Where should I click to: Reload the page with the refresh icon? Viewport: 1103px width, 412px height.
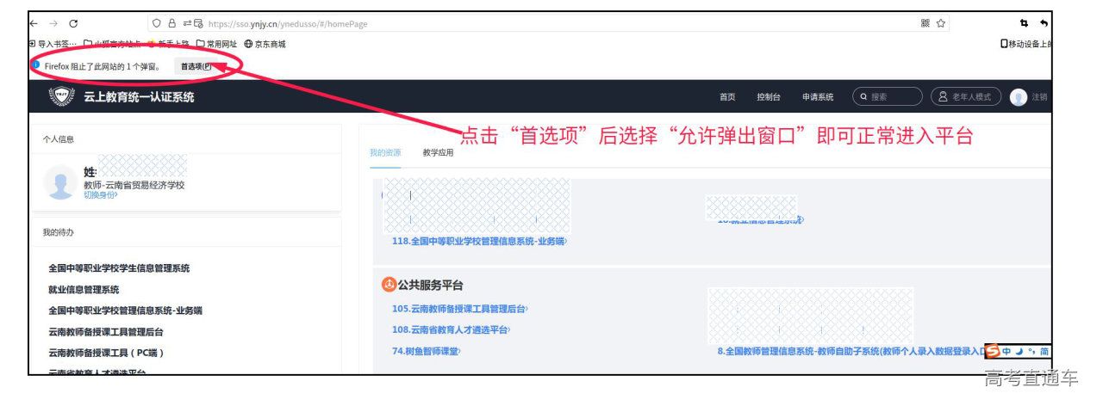[72, 23]
